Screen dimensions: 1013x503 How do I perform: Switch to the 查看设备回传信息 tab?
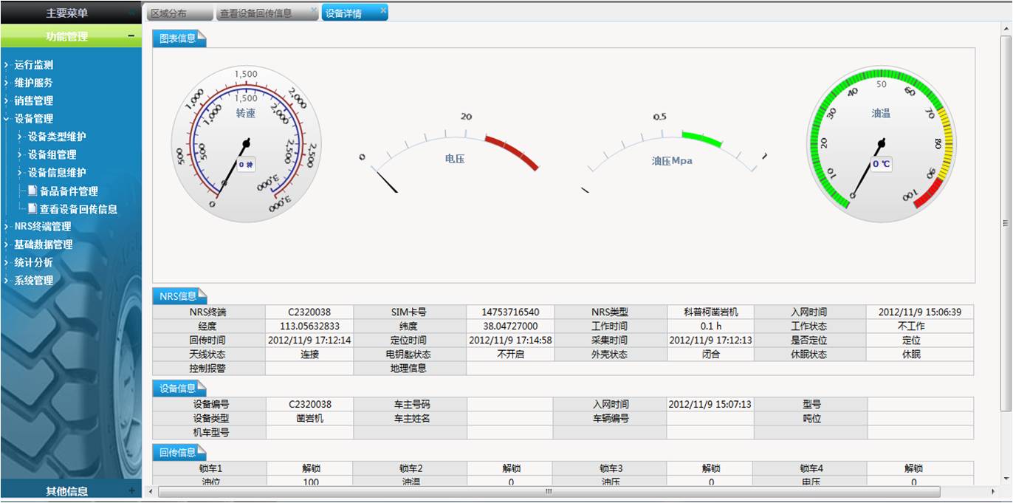pos(256,13)
